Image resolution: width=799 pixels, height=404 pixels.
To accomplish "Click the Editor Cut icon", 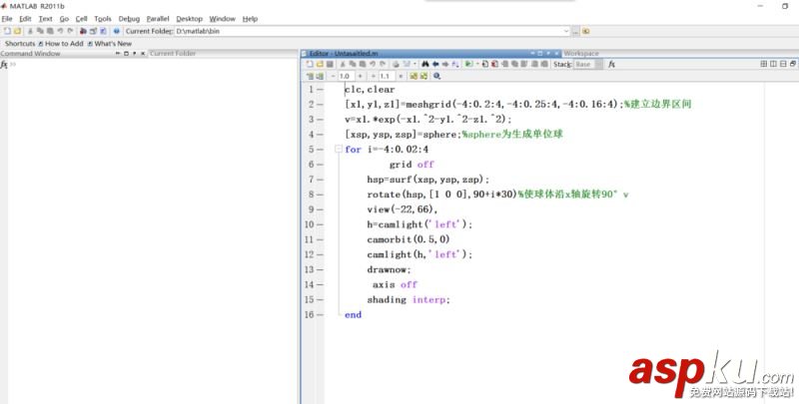I will tap(343, 64).
